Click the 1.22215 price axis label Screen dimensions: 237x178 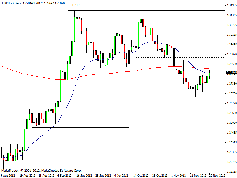click(231, 172)
